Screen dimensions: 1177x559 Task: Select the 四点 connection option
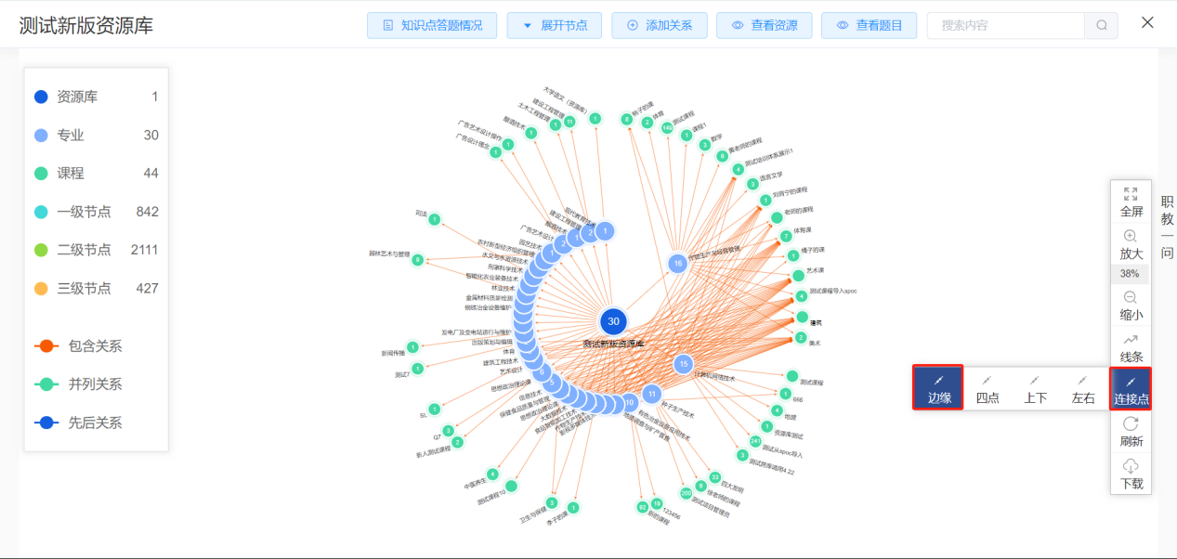(987, 389)
